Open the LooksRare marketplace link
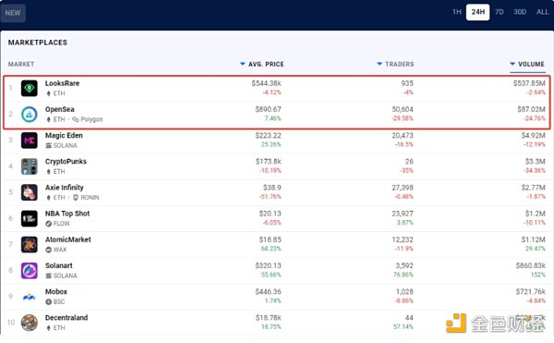Image resolution: width=554 pixels, height=343 pixels. [x=62, y=83]
